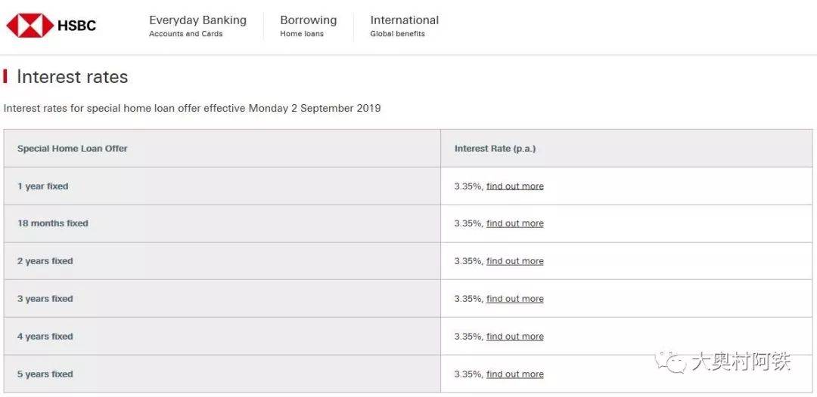Open find out more for 5 years fixed
The width and height of the screenshot is (817, 397).
(x=515, y=374)
